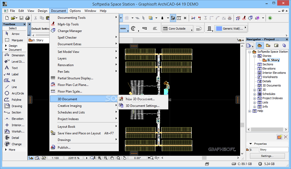
Task: Select Partial Structure Display menu entry
Action: click(x=84, y=78)
